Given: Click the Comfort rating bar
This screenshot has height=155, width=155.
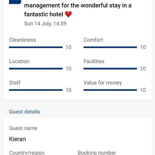Looking at the screenshot, I should (110, 47).
